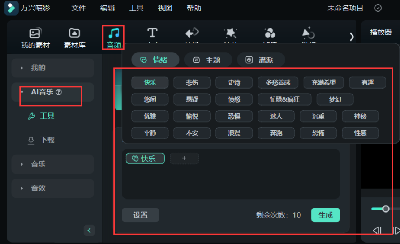Click the 生成 generate button
This screenshot has height=244, width=400.
coord(325,215)
